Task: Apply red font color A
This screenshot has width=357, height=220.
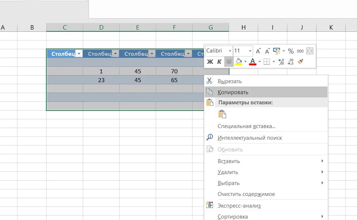Action: [252, 62]
